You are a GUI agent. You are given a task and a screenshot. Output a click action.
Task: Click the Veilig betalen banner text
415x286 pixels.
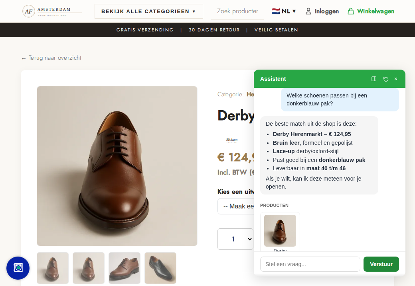tap(276, 30)
